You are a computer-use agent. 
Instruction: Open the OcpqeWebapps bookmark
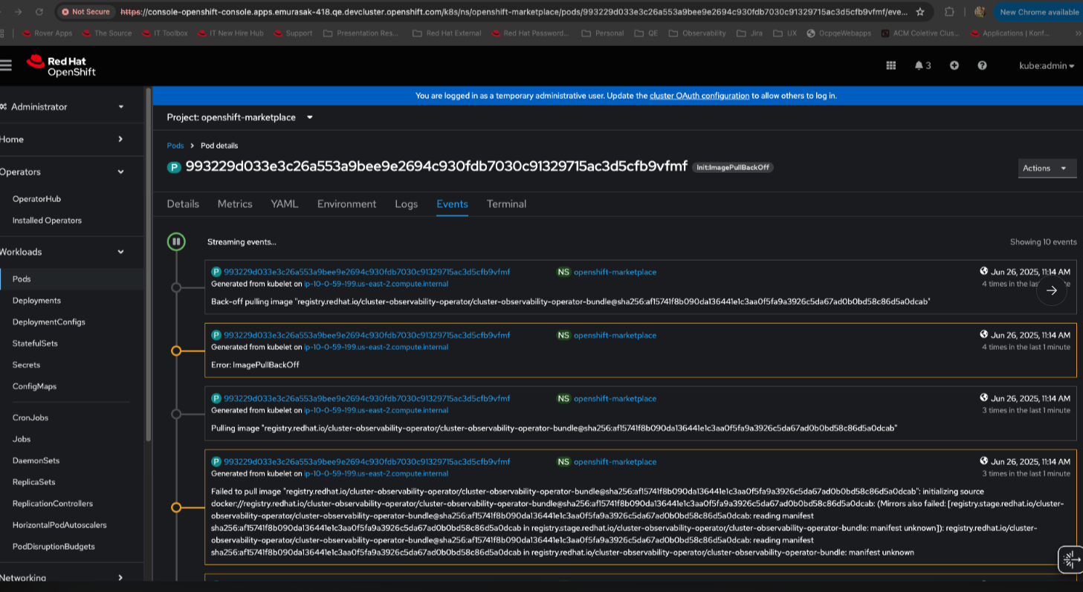(839, 33)
